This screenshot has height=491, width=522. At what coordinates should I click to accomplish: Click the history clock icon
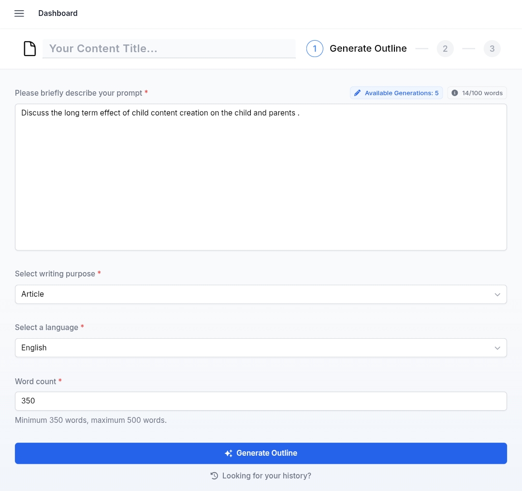215,476
